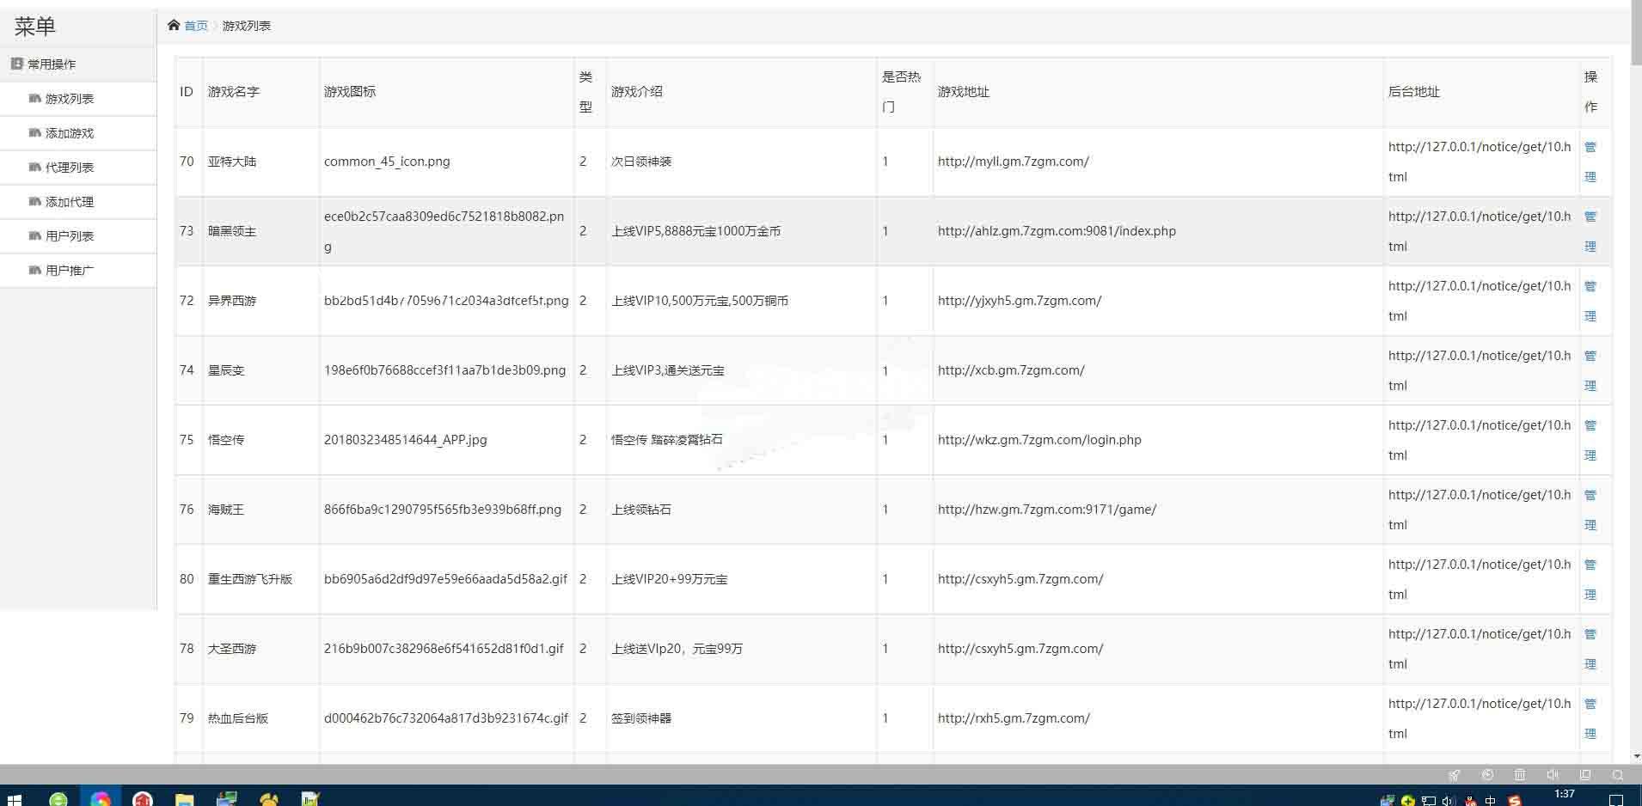Select 添加游戏 in the sidebar menu

tap(69, 133)
